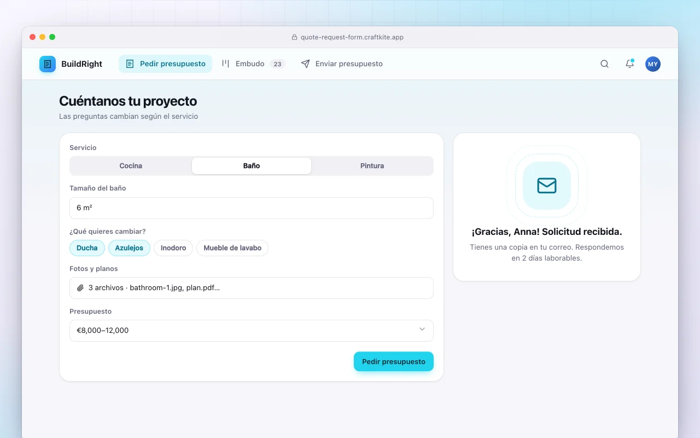
Task: Open the MY user avatar
Action: 653,64
